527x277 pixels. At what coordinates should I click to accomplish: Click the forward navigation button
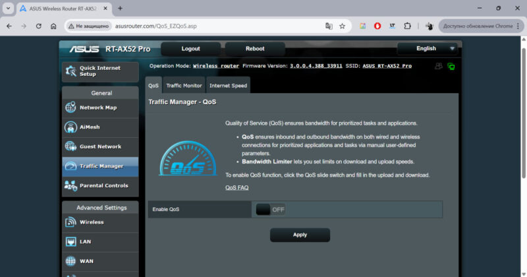coord(24,26)
